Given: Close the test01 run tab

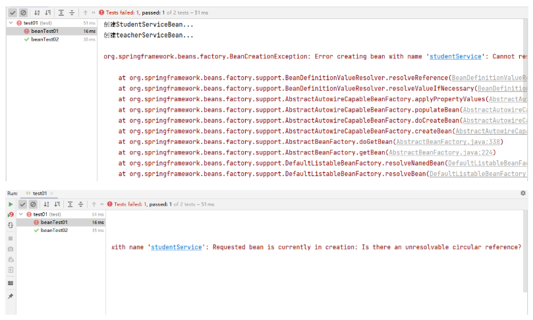Looking at the screenshot, I should coord(51,194).
